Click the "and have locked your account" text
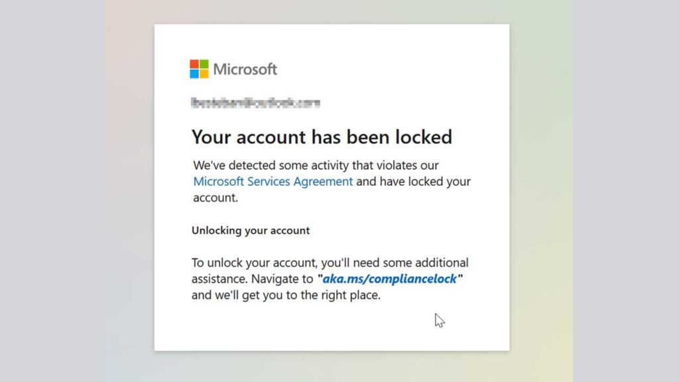 pyautogui.click(x=413, y=182)
